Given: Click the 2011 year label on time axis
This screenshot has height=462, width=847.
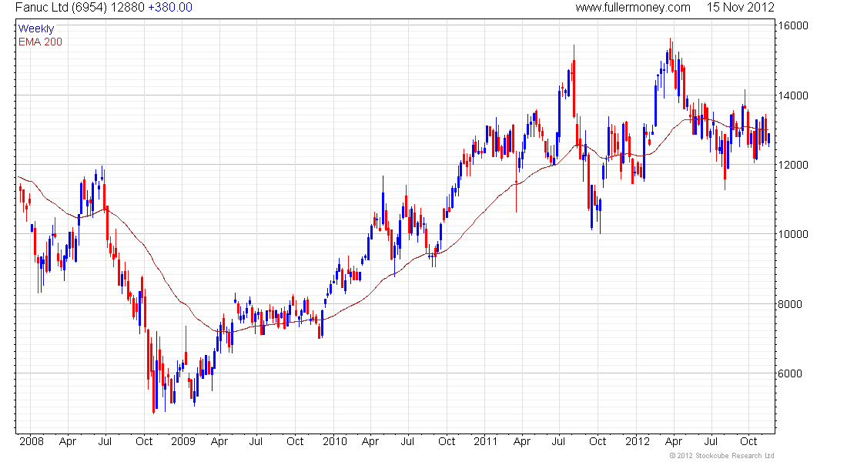Looking at the screenshot, I should pos(485,441).
